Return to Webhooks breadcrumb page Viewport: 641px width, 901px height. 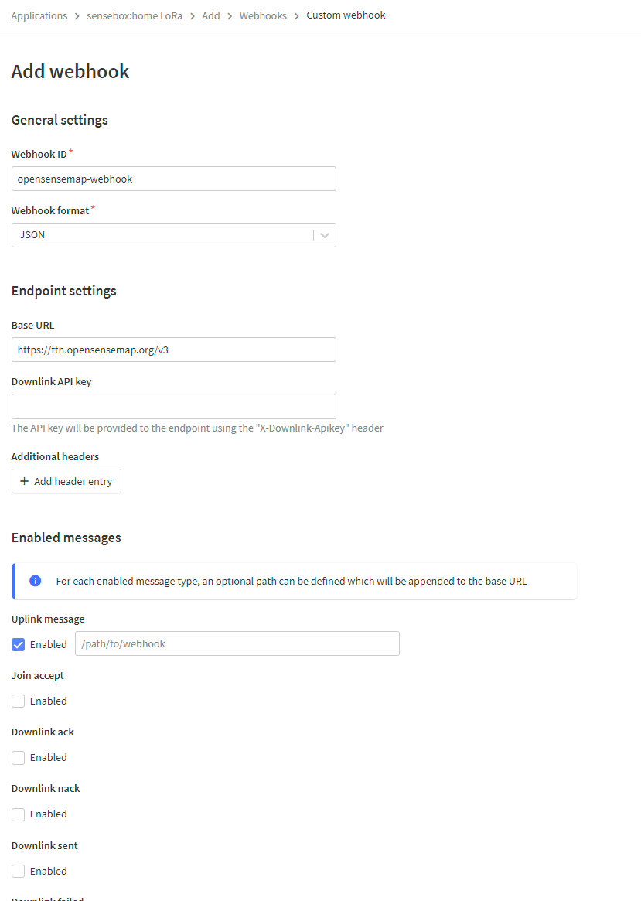tap(263, 15)
